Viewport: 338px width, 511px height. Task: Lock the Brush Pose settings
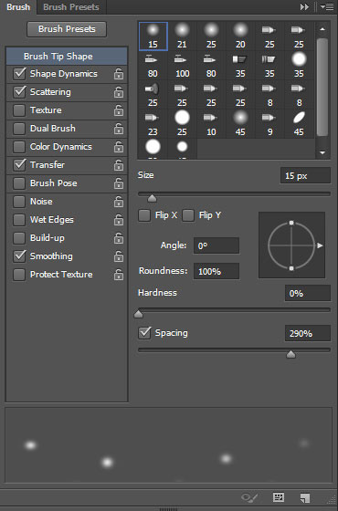(x=119, y=183)
